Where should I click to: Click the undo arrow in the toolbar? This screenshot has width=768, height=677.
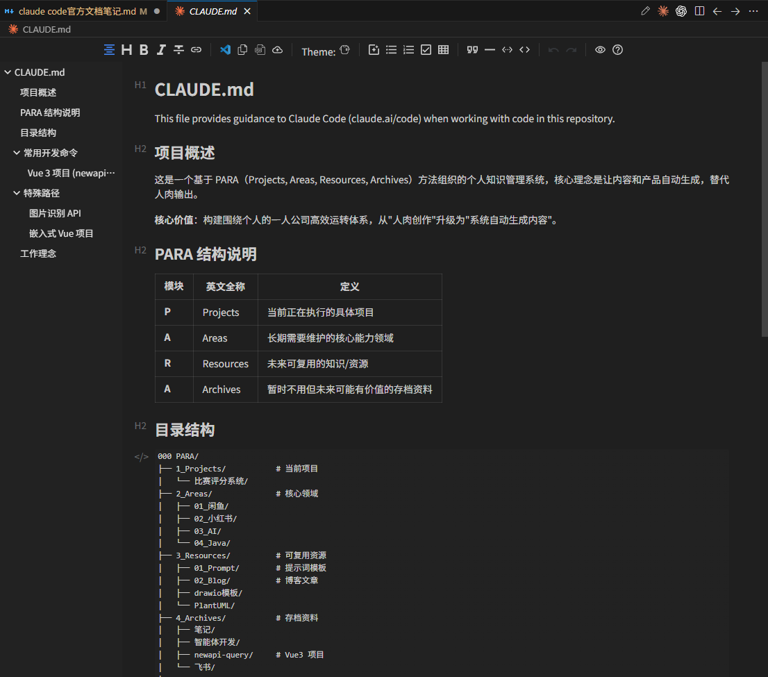tap(553, 50)
